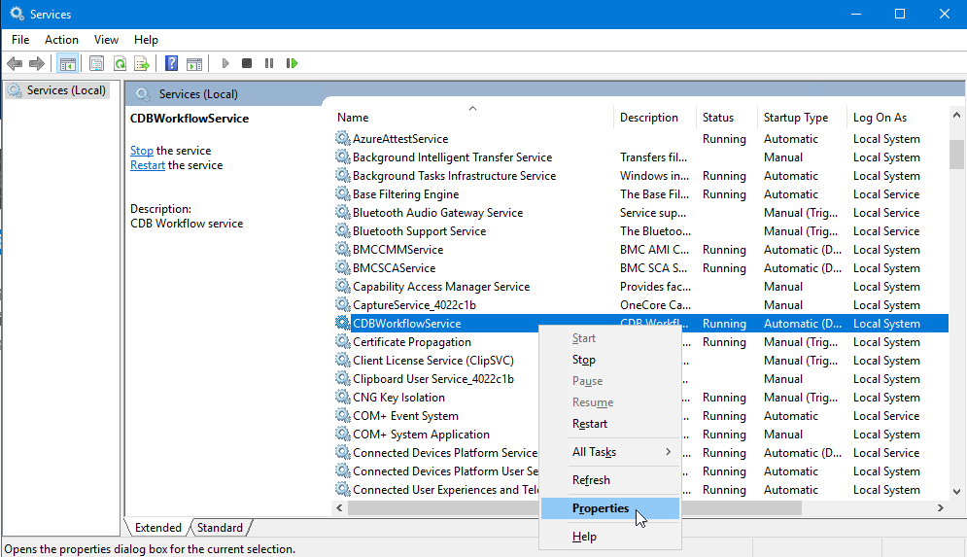Sort by the Description column header
This screenshot has height=557, width=967.
coord(655,118)
